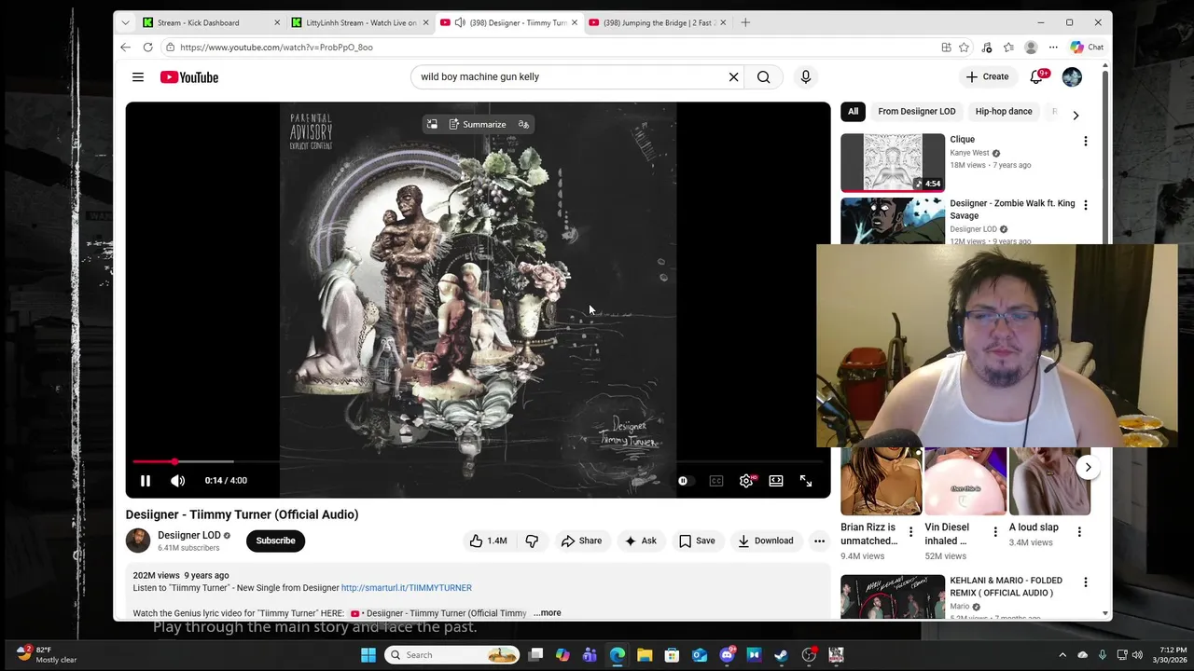
Task: Run search with the magnifier button
Action: tap(764, 77)
